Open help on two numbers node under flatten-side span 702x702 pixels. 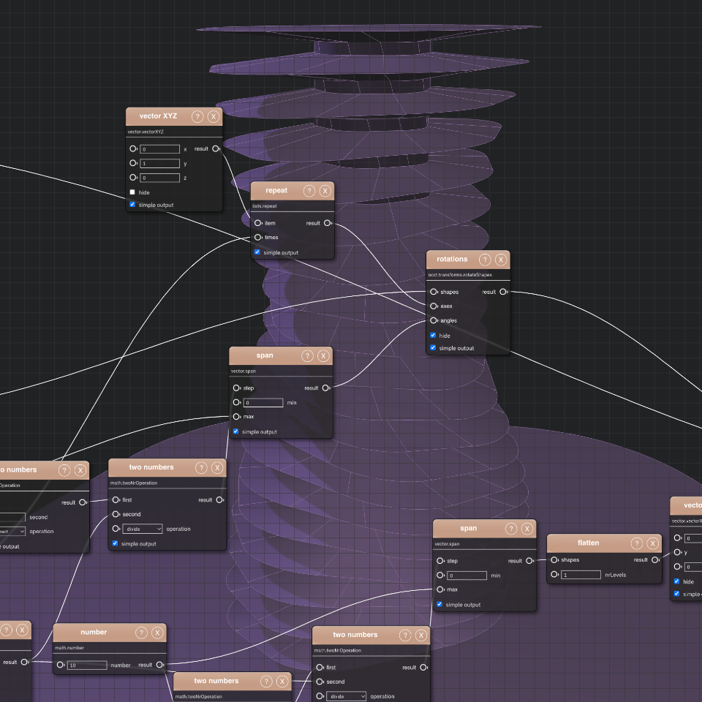point(404,635)
